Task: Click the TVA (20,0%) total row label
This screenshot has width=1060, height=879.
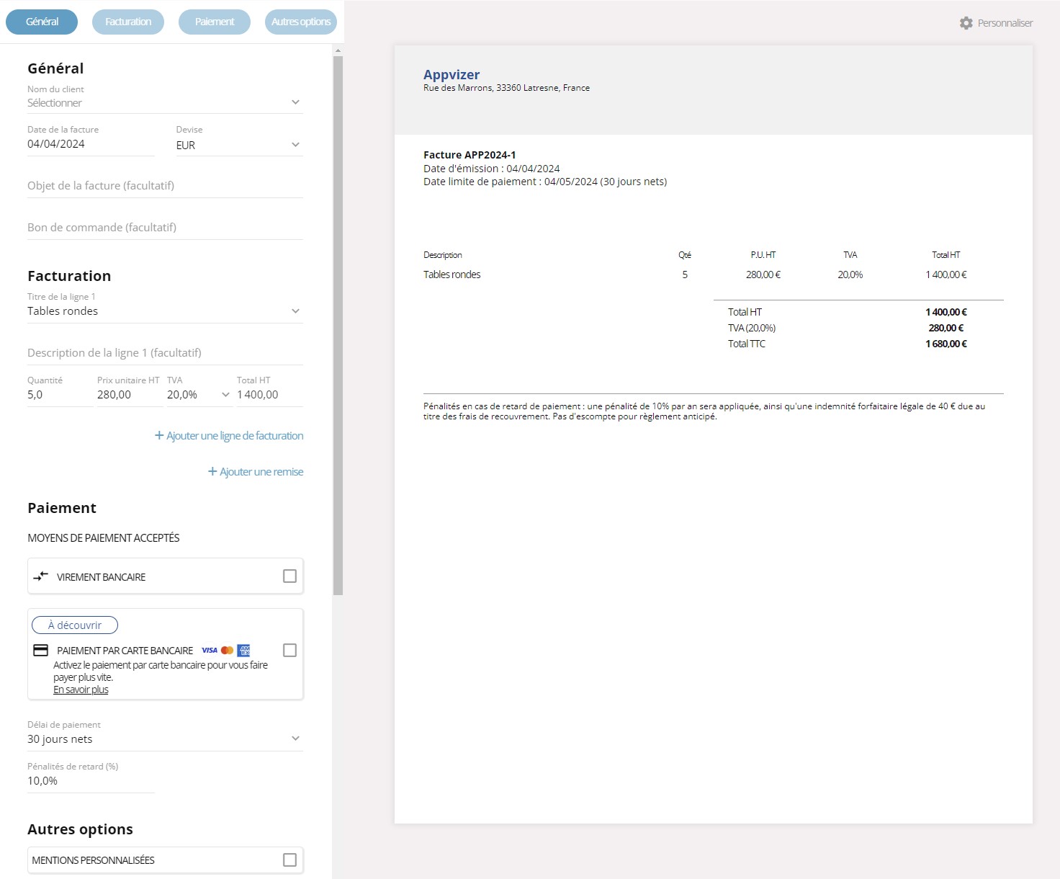Action: point(752,328)
